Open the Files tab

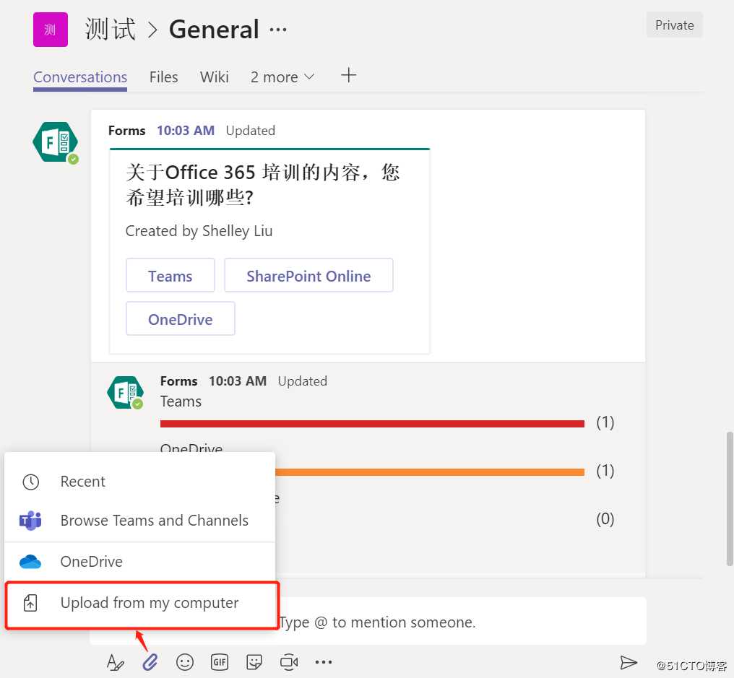click(163, 77)
